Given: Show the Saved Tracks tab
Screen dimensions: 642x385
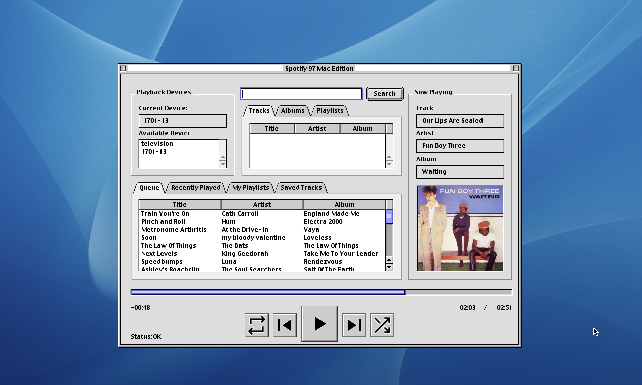Looking at the screenshot, I should click(301, 188).
